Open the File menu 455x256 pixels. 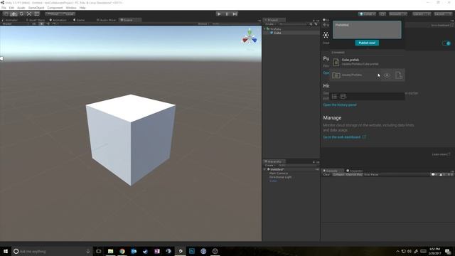pyautogui.click(x=4, y=8)
